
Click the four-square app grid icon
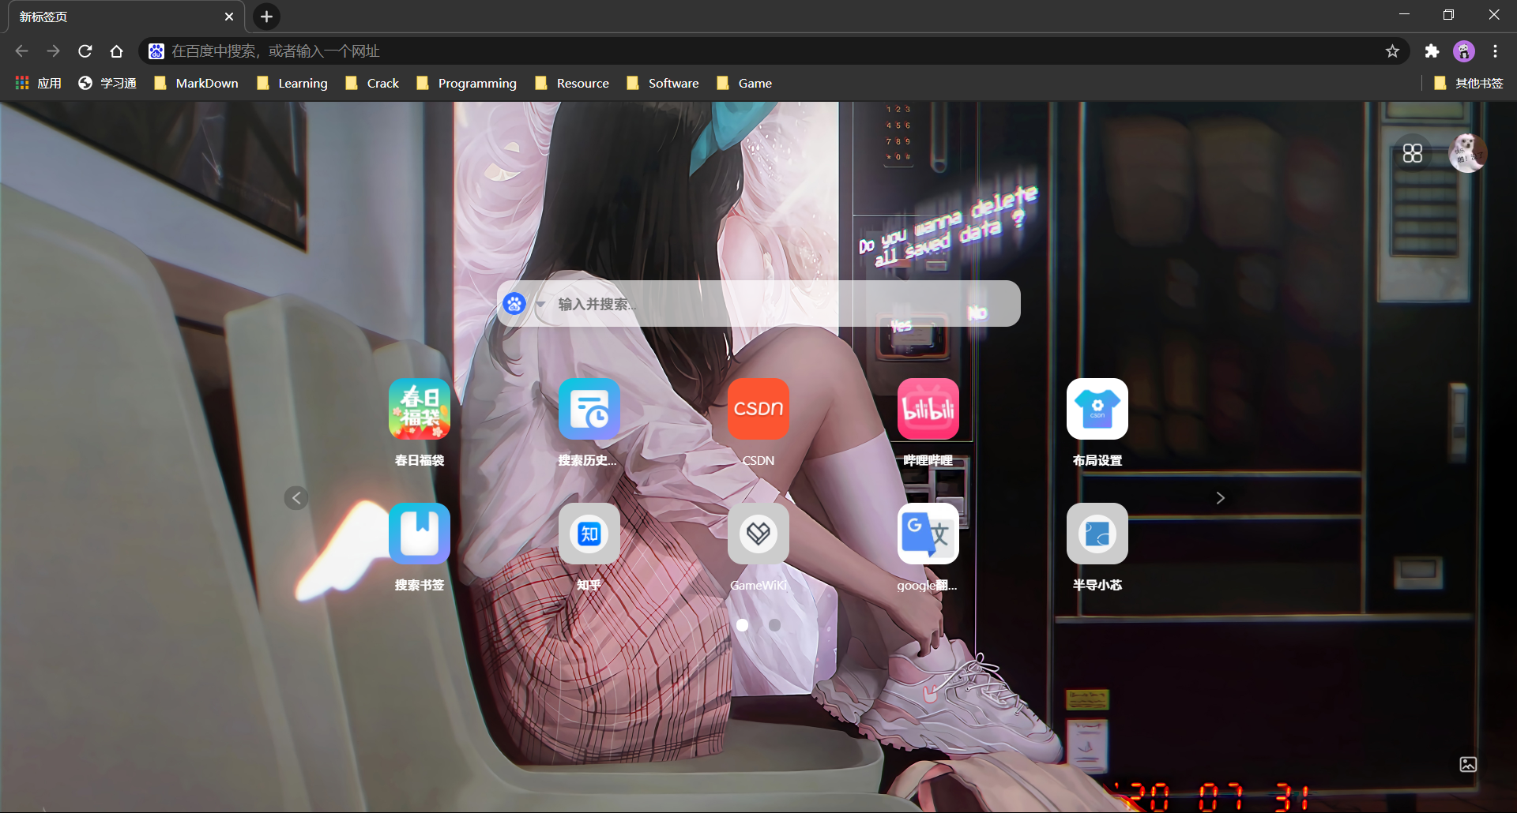pyautogui.click(x=1413, y=153)
